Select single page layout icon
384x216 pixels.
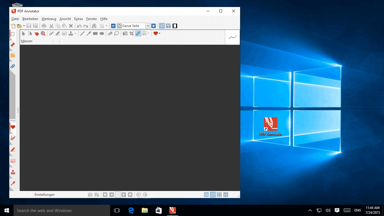click(207, 195)
